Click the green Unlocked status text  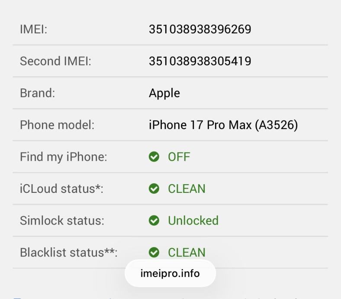(x=193, y=221)
